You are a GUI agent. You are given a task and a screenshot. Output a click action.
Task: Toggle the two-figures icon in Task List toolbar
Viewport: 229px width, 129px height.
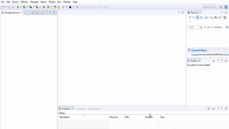pos(215,18)
